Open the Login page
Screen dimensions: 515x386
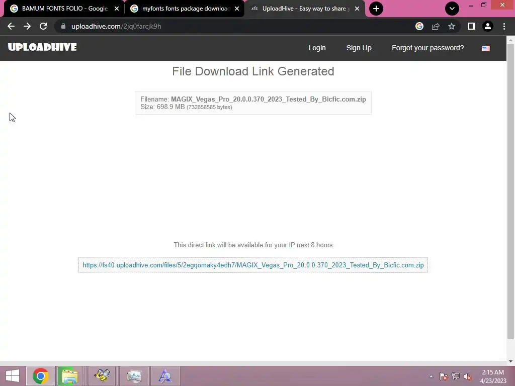[x=317, y=48]
